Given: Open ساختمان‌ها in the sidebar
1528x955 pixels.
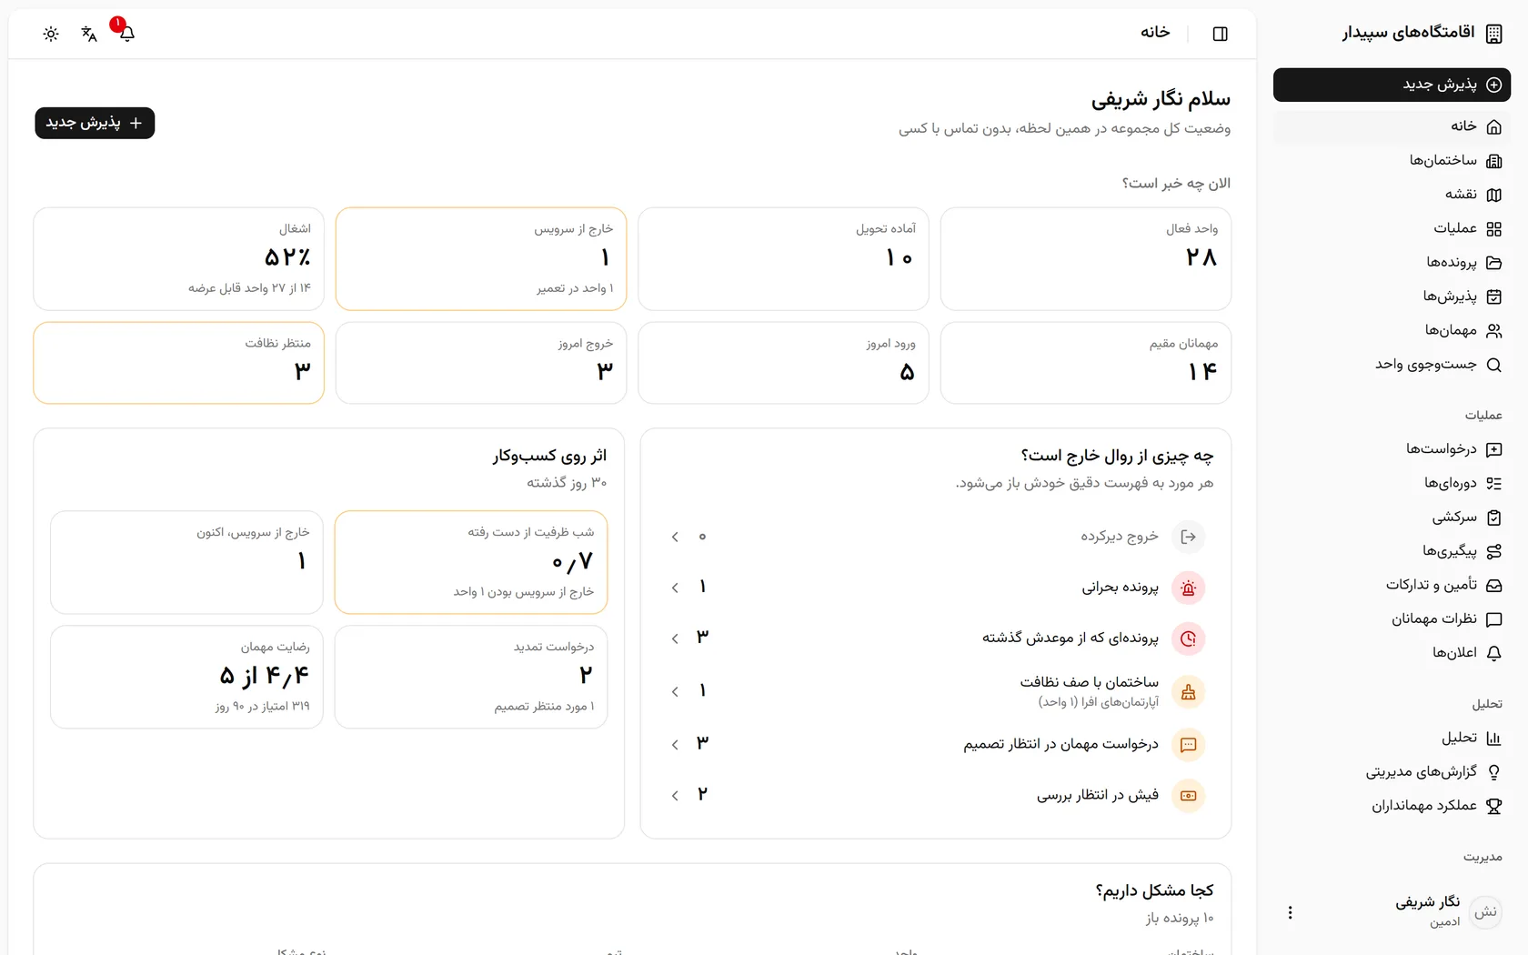Looking at the screenshot, I should tap(1392, 161).
